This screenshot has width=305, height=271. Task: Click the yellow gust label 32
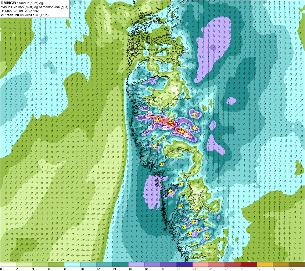[x=195, y=115]
